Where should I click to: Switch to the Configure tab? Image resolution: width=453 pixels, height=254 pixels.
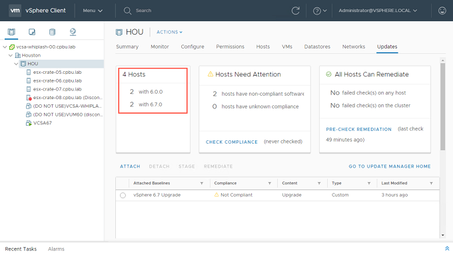point(193,47)
